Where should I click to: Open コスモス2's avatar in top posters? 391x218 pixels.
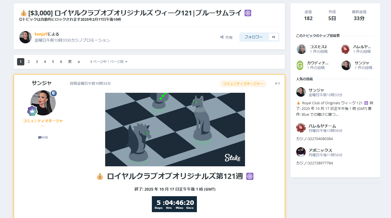(x=302, y=49)
